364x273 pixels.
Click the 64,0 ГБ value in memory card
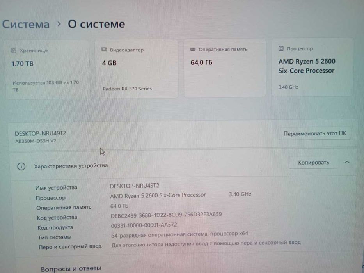tap(201, 62)
